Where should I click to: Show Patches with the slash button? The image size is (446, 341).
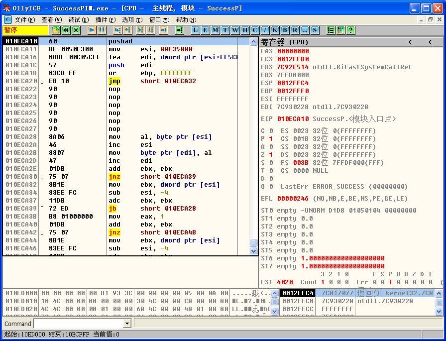pyautogui.click(x=265, y=30)
